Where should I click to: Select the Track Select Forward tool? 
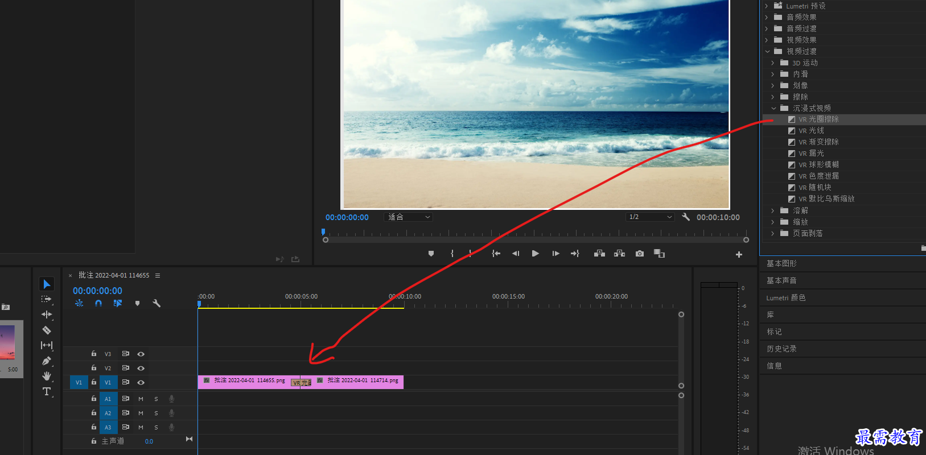(x=47, y=299)
